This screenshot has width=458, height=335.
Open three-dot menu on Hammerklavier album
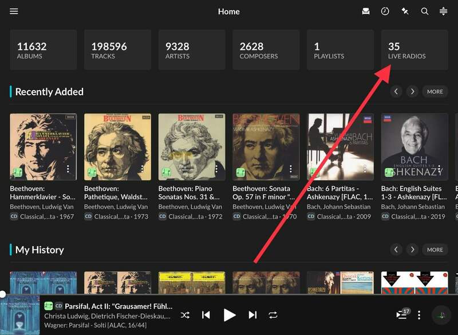(x=68, y=169)
